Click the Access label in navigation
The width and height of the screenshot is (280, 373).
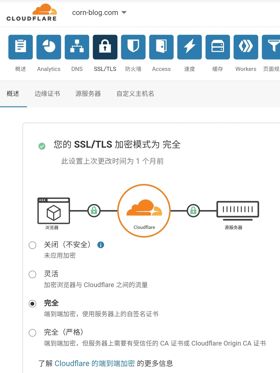click(x=161, y=69)
